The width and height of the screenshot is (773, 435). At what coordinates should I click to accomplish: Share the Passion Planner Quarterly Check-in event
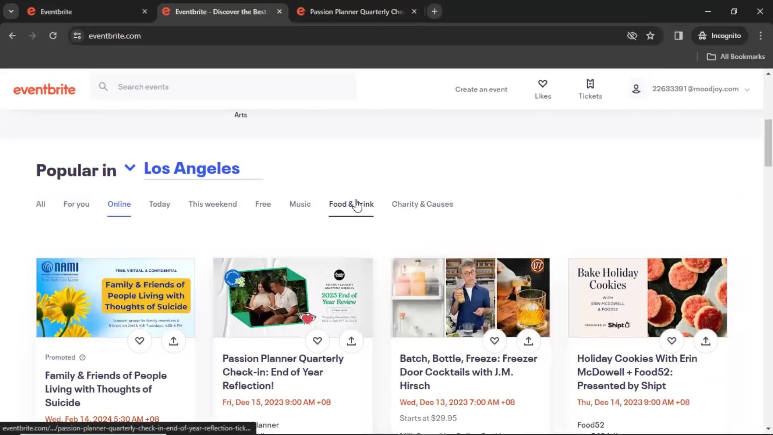tap(351, 341)
